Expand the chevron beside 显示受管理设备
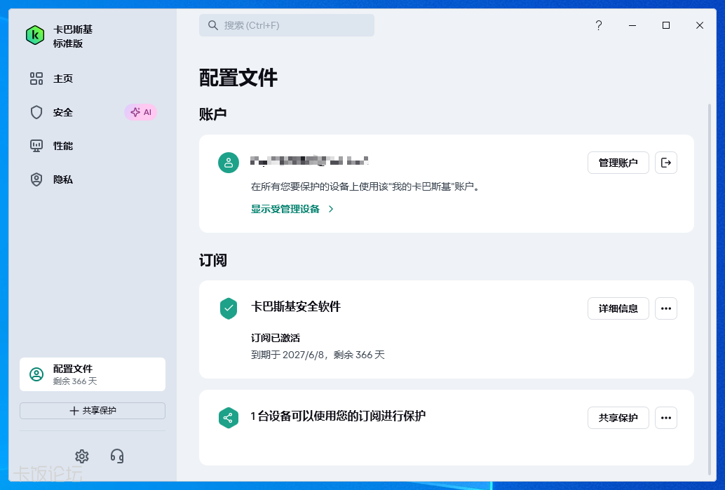This screenshot has height=490, width=725. (331, 210)
